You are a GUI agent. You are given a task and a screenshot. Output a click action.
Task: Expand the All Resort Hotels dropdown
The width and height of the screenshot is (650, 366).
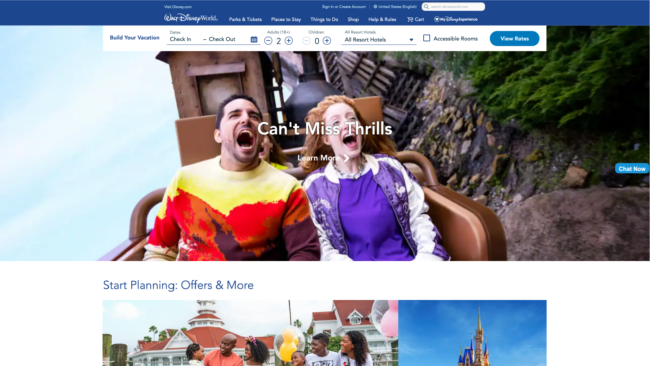379,40
